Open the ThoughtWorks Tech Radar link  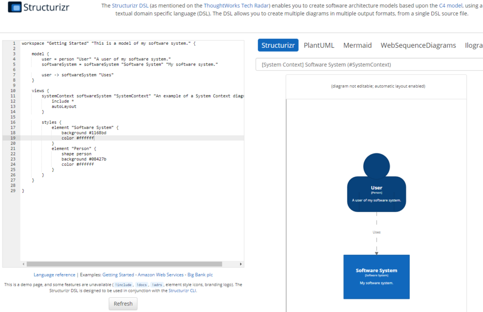click(236, 5)
